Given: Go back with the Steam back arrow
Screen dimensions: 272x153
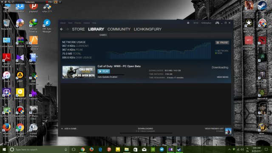Looking at the screenshot, I should [62, 29].
